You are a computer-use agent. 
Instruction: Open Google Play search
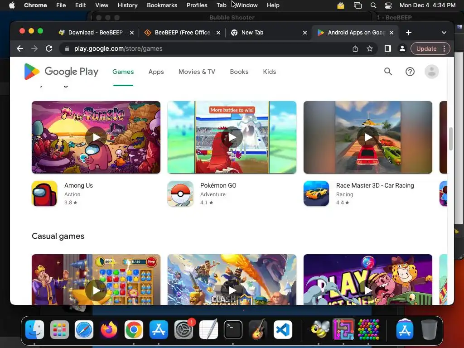tap(388, 71)
